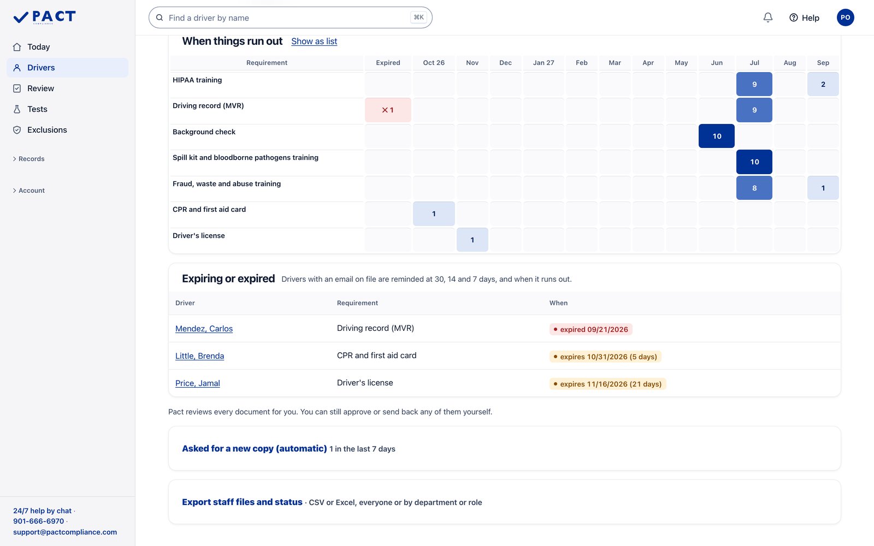Select Background check Jun cell 10
Screen dimensions: 874x546
717,136
